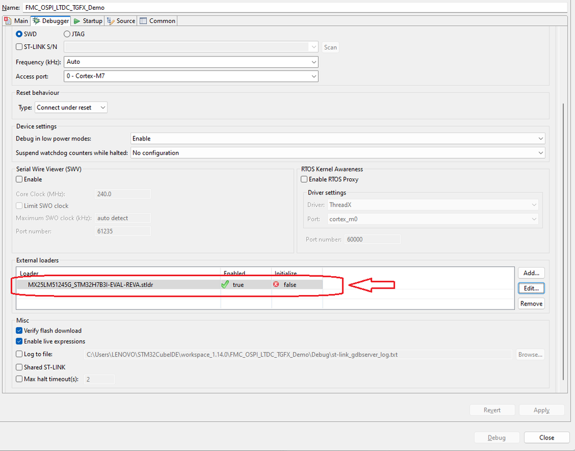
Task: Click the Common tab icon
Action: [x=143, y=21]
